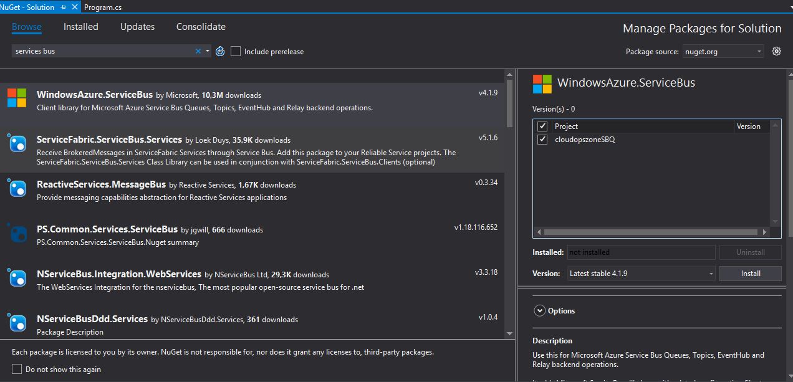Click version v5.1.6 label
The image size is (793, 382).
pos(488,138)
